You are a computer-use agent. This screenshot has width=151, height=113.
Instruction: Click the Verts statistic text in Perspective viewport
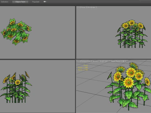[x=83, y=70]
